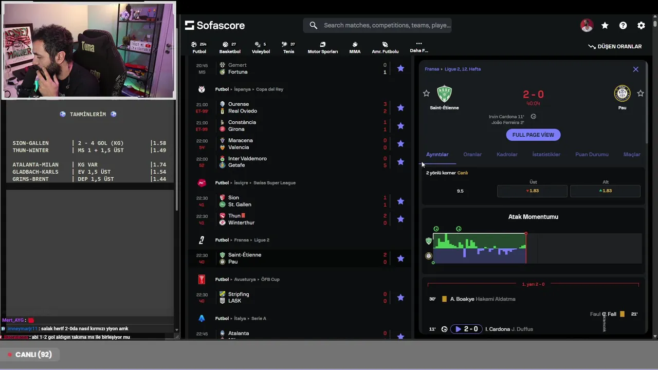Click the CANLI (92) live indicator
The width and height of the screenshot is (658, 370).
29,355
